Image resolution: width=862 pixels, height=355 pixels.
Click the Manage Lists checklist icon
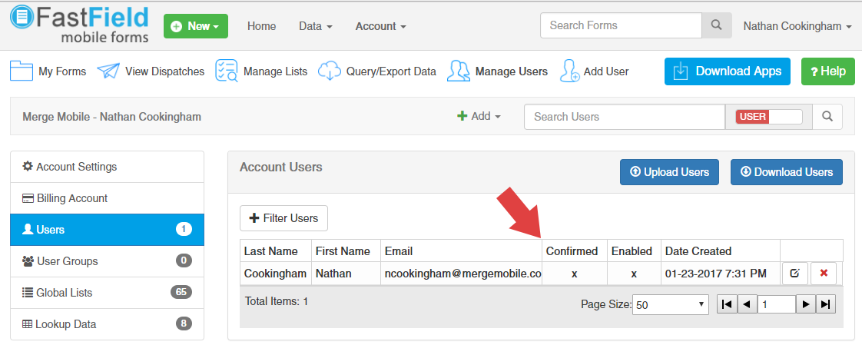227,71
